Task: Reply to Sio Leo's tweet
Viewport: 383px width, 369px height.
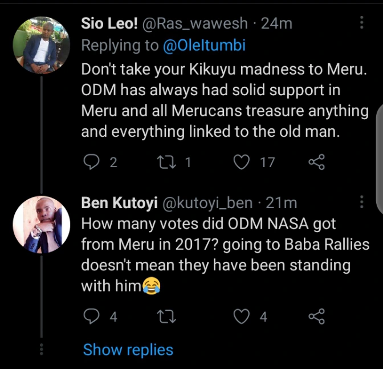Action: pyautogui.click(x=92, y=163)
